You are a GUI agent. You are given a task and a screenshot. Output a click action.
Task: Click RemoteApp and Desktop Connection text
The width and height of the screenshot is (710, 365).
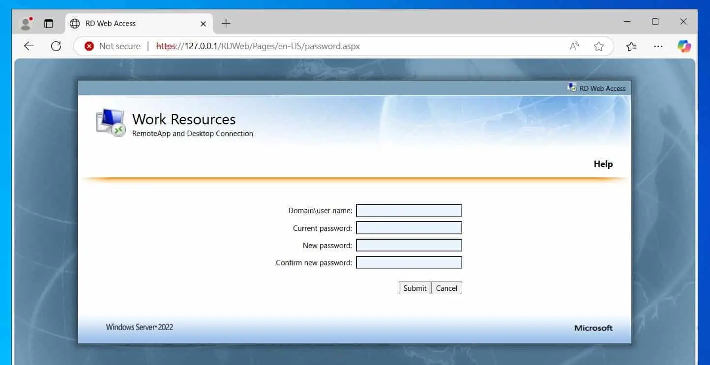[x=193, y=134]
